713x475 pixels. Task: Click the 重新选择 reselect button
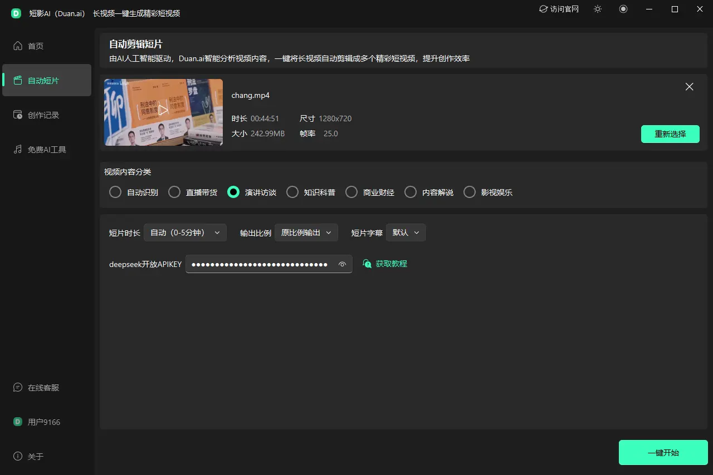coord(670,134)
